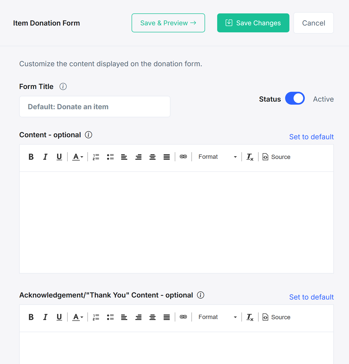
Task: Click the Form Title info icon
Action: [63, 86]
